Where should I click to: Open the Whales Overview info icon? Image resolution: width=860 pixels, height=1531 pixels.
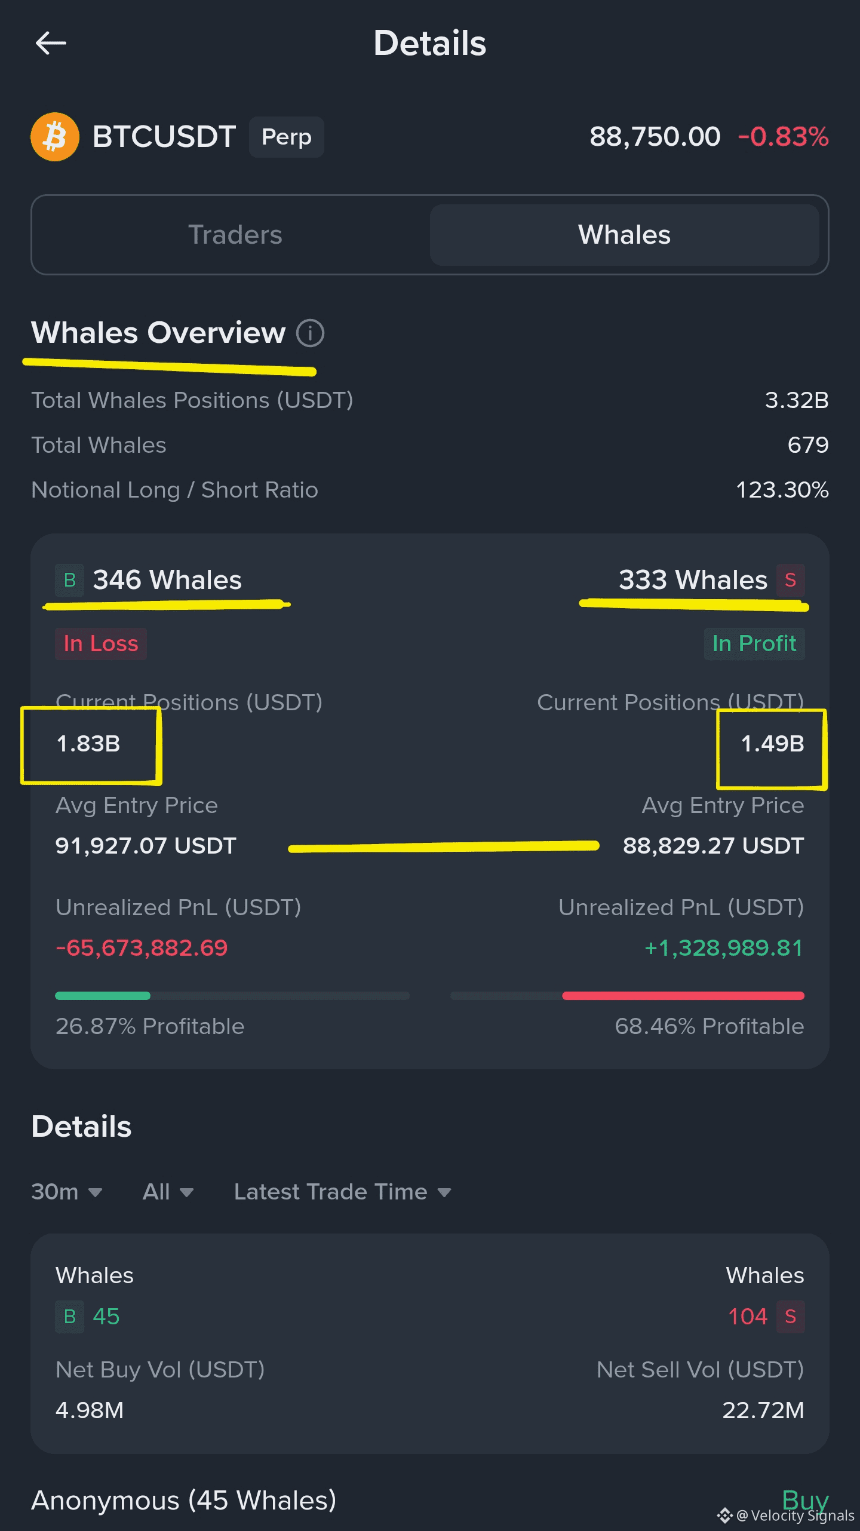click(311, 333)
